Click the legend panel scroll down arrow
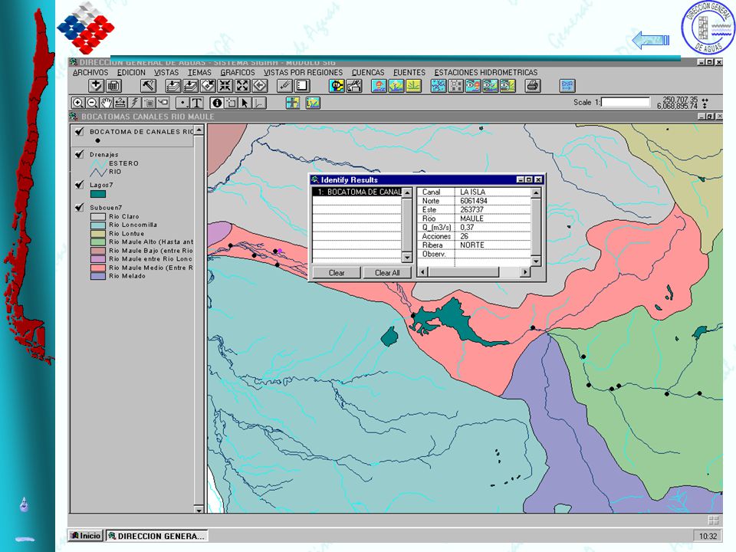 [x=199, y=510]
